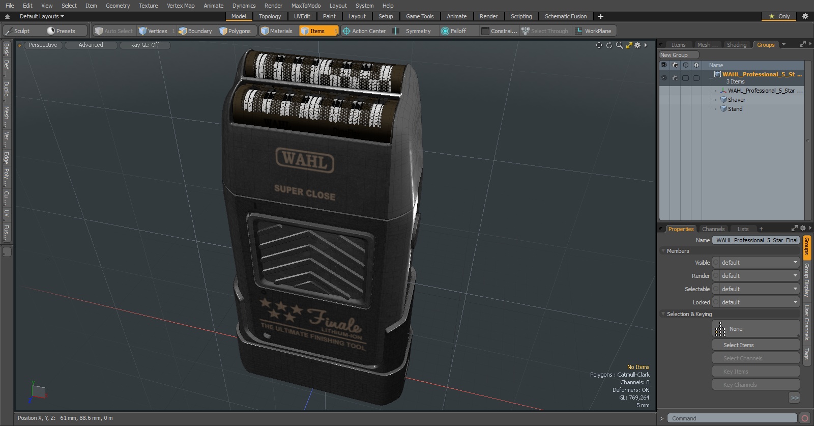814x426 pixels.
Task: Open the Action Center options
Action: 364,31
